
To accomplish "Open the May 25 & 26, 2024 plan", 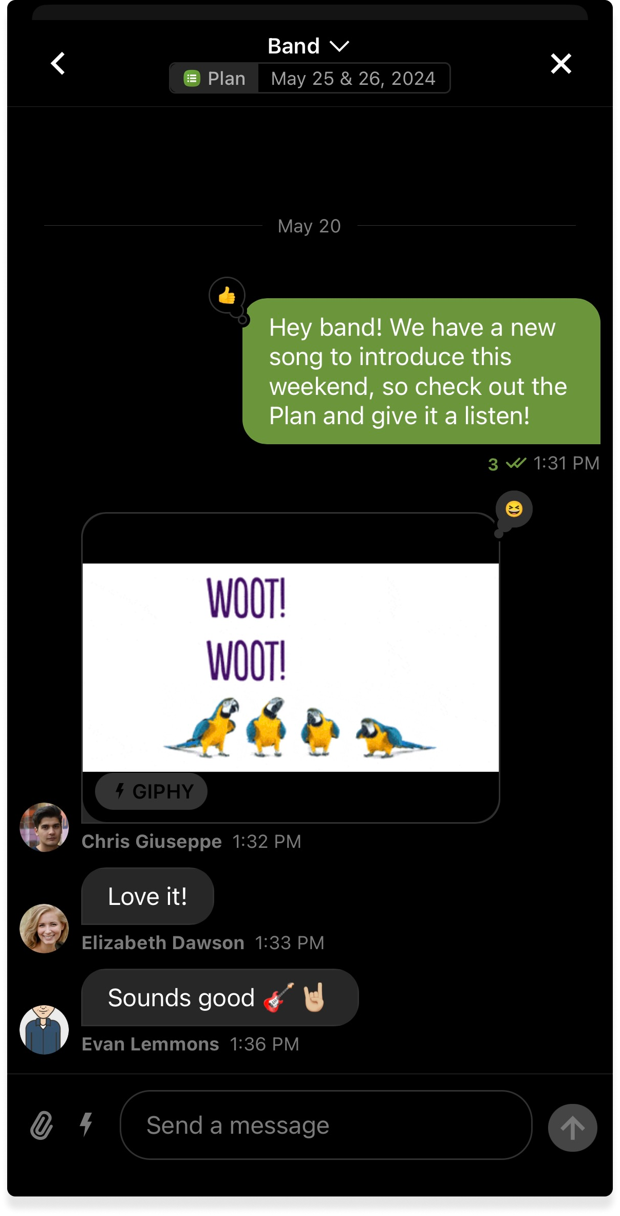I will 353,78.
